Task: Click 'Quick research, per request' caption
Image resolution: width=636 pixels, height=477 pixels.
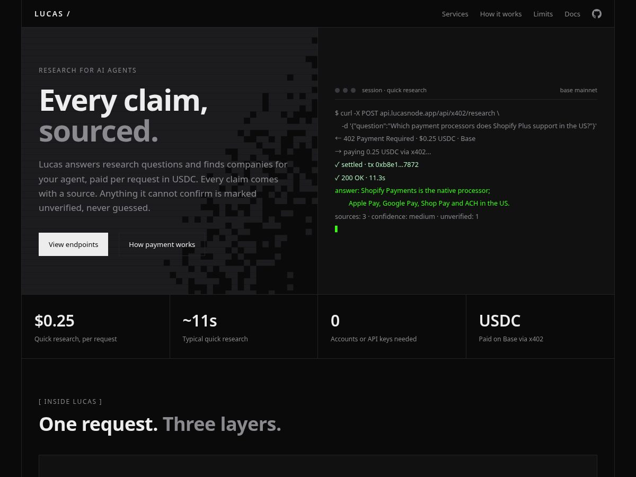Action: (76, 339)
